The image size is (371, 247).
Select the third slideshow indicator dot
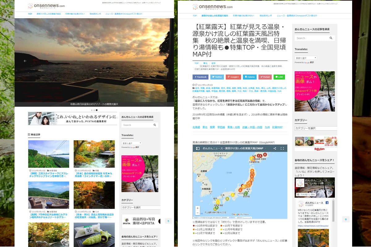point(96,110)
